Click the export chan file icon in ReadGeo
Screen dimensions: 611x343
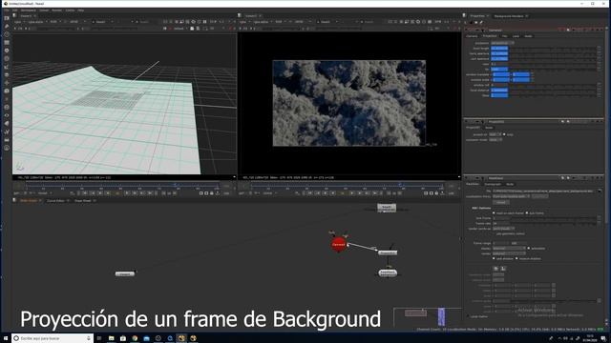[503, 269]
